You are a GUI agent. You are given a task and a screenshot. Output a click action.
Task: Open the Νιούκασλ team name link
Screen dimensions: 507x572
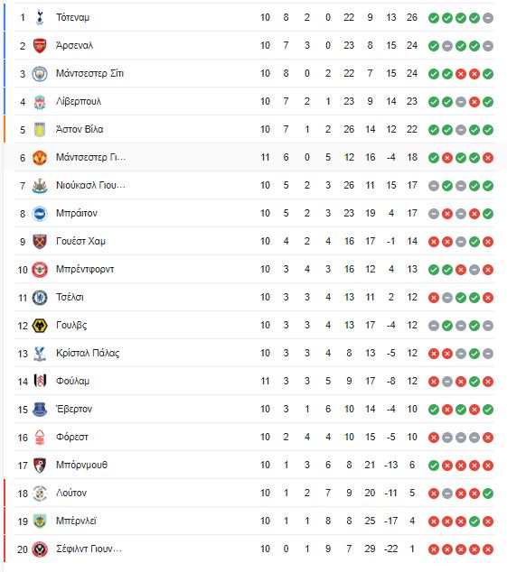[x=90, y=185]
